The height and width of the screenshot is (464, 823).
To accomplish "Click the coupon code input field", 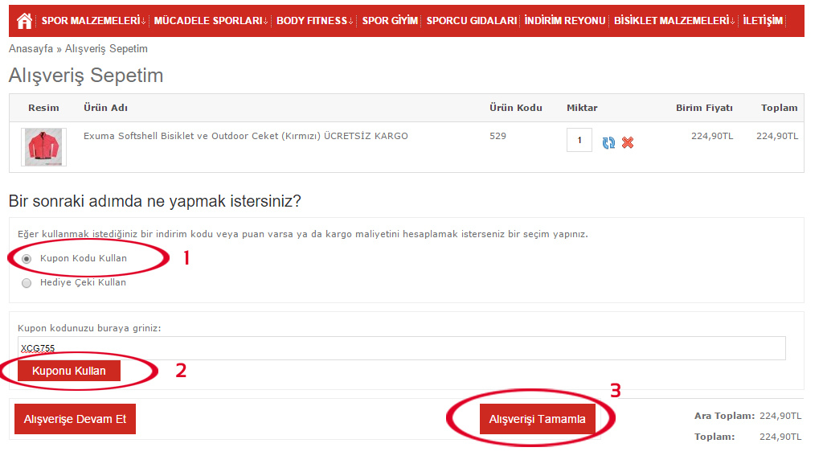I will click(x=401, y=348).
